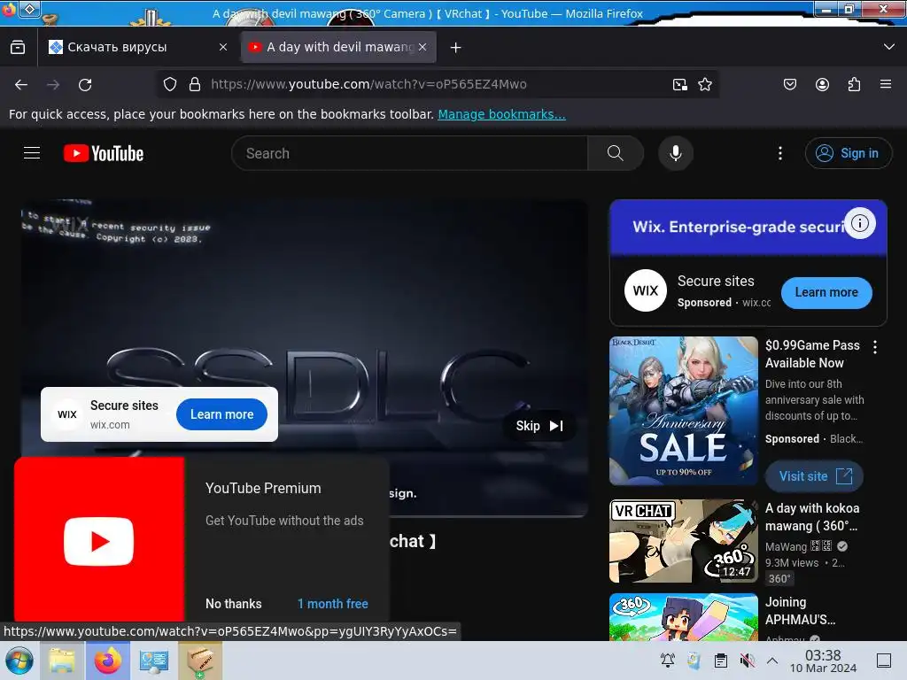
Task: Open A day with kokoa mawang thumbnail
Action: coord(684,541)
